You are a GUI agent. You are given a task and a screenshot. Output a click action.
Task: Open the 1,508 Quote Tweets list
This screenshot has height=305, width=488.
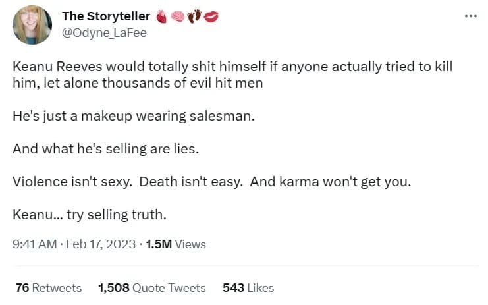(151, 288)
